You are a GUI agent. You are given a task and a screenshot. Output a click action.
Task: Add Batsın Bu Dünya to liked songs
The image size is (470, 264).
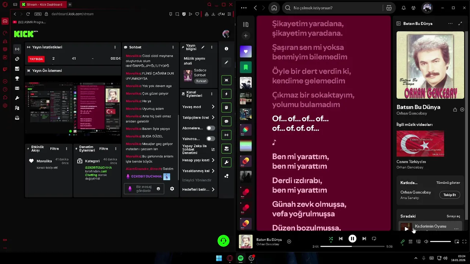pos(289,241)
